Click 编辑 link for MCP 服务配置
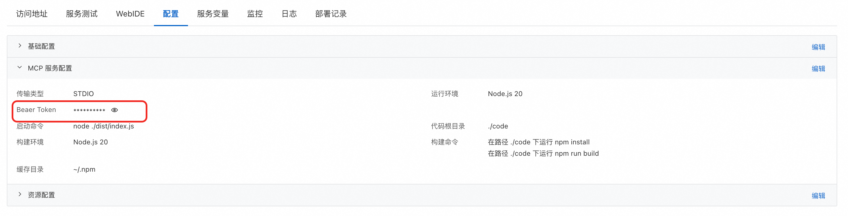 coord(818,68)
